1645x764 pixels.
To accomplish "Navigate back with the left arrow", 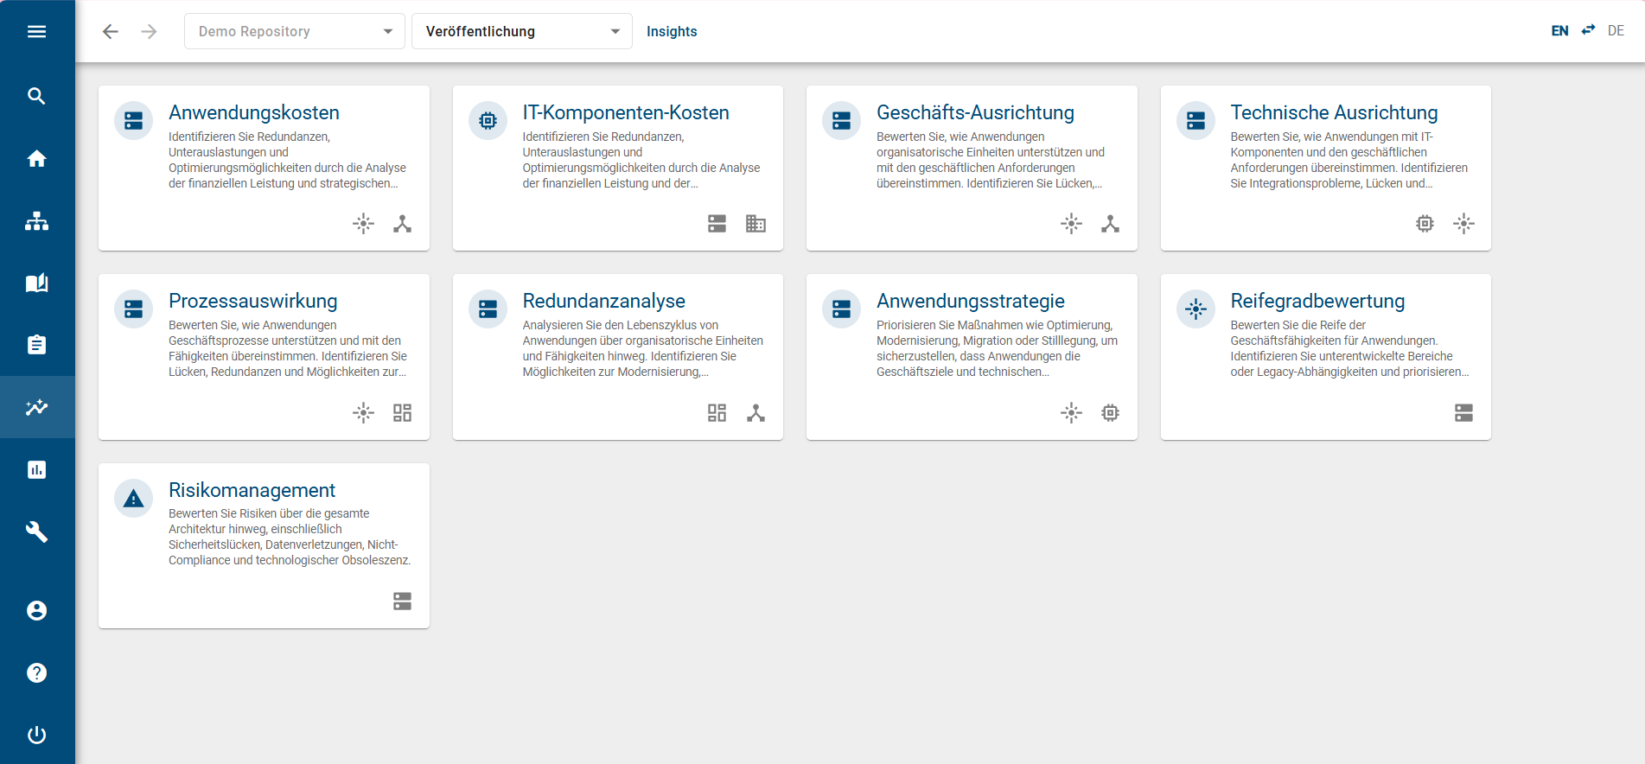I will [111, 32].
